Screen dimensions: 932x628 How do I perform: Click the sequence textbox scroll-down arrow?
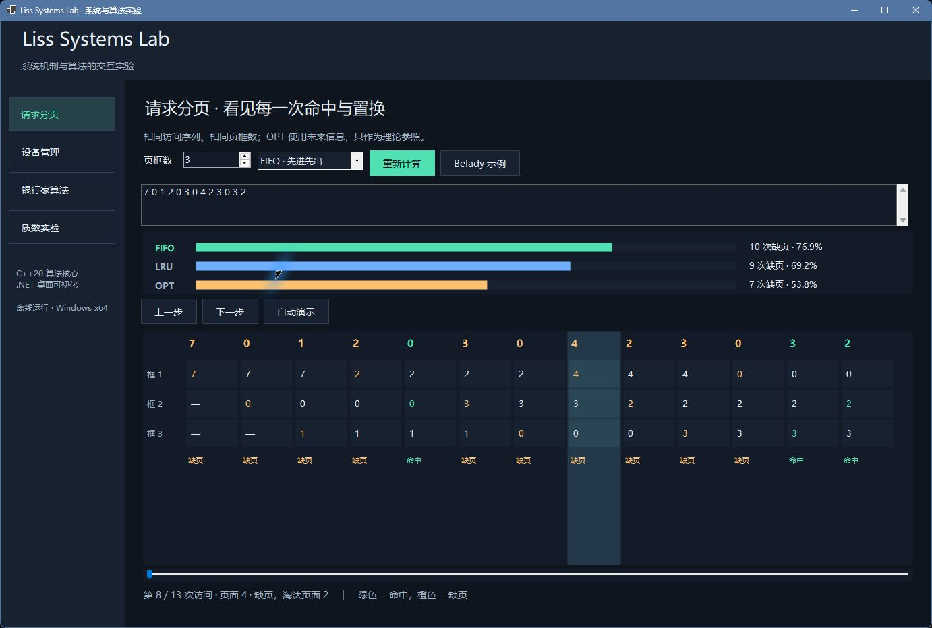coord(902,220)
